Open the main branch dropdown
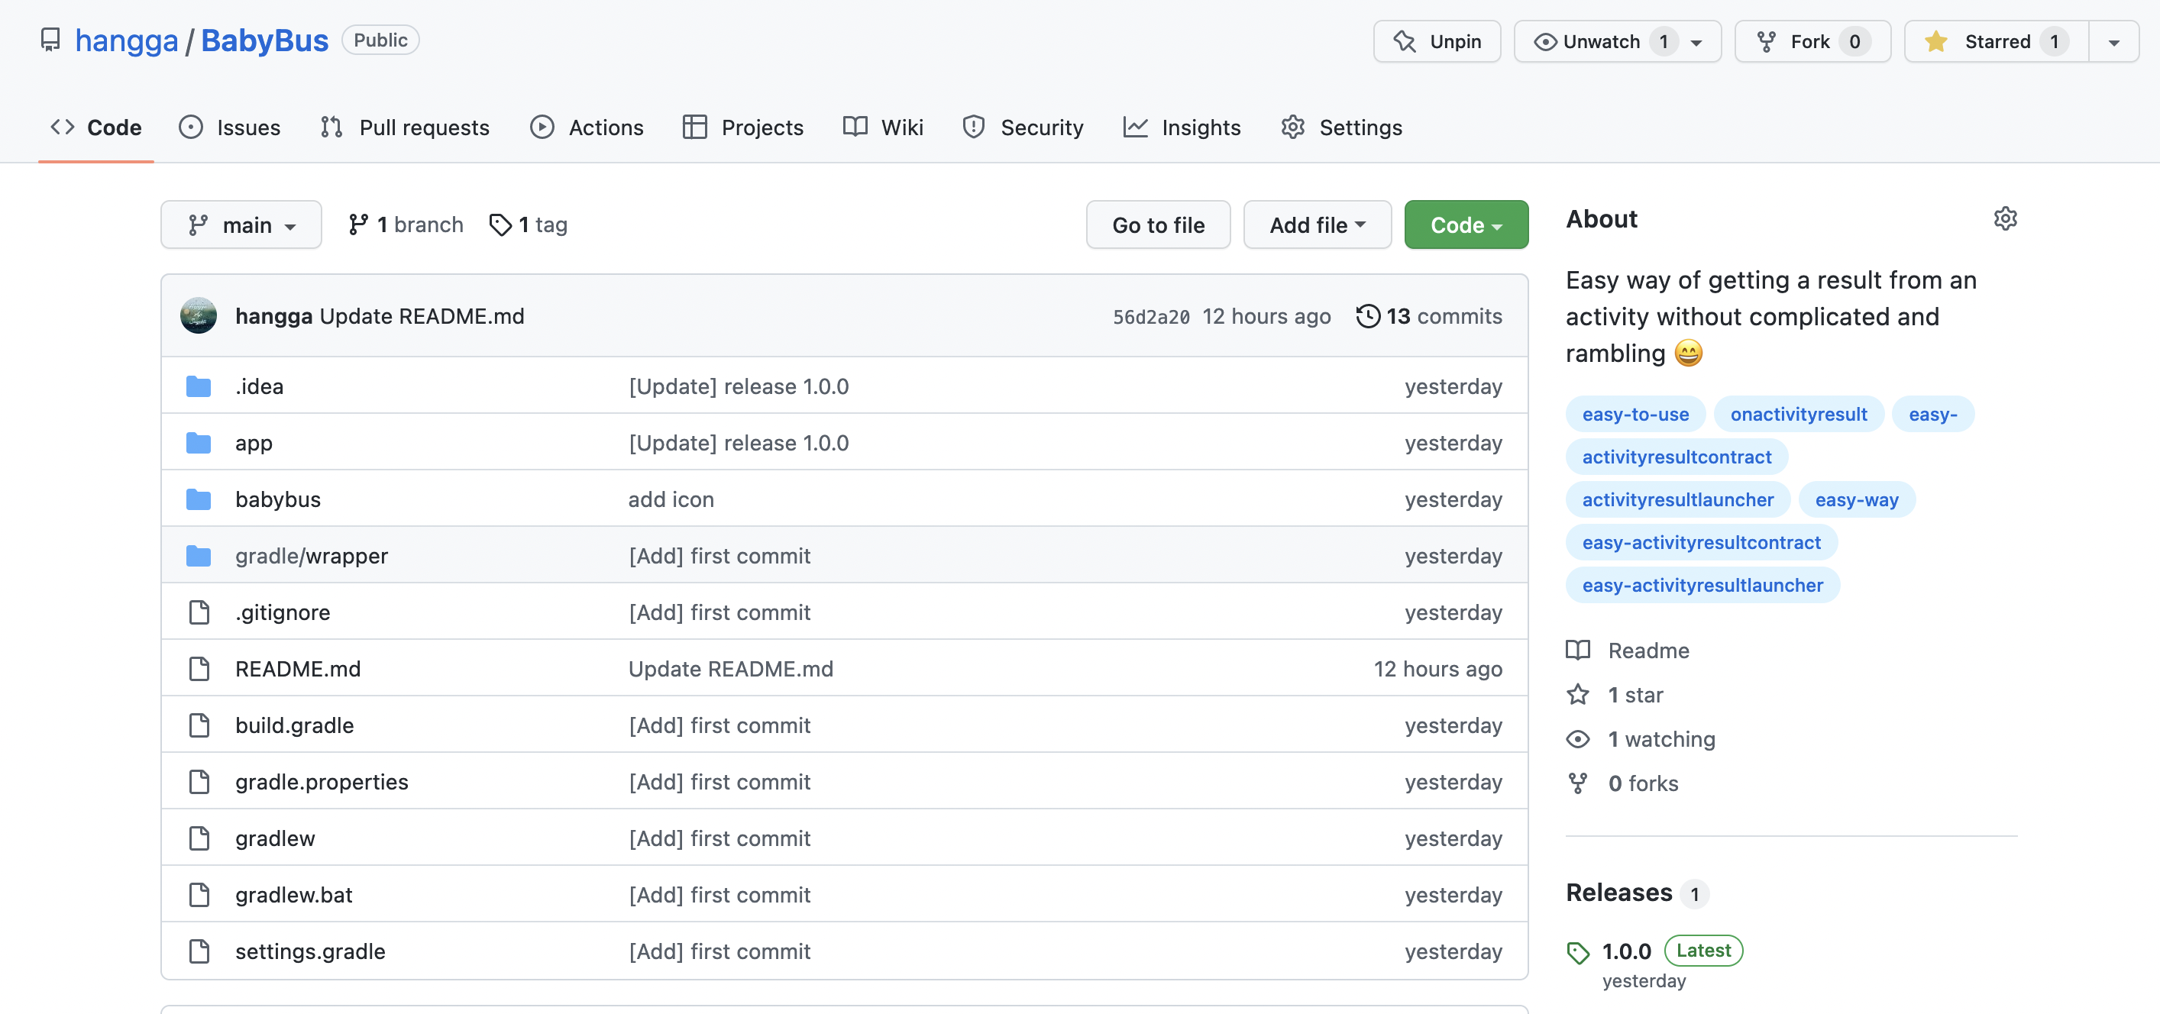This screenshot has height=1014, width=2160. point(241,224)
